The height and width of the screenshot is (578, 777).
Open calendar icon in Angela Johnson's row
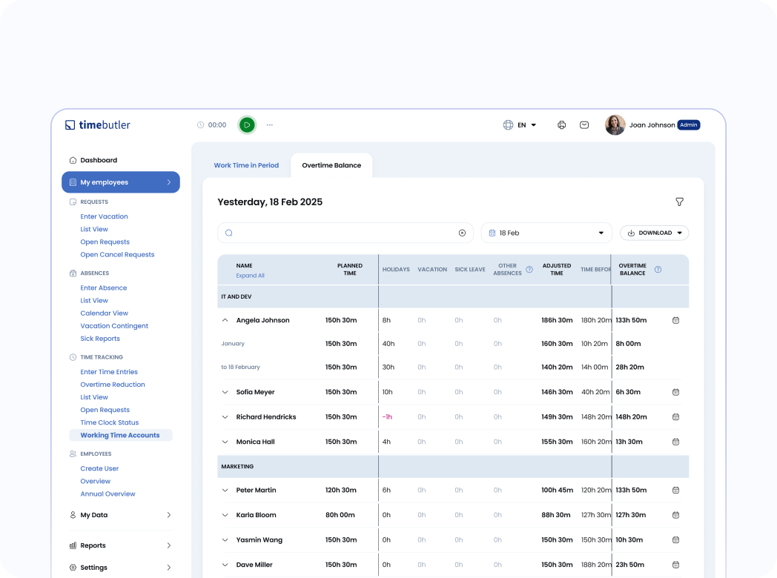coord(675,321)
